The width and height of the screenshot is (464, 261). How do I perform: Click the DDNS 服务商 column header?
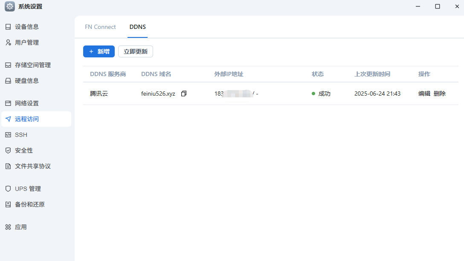108,74
